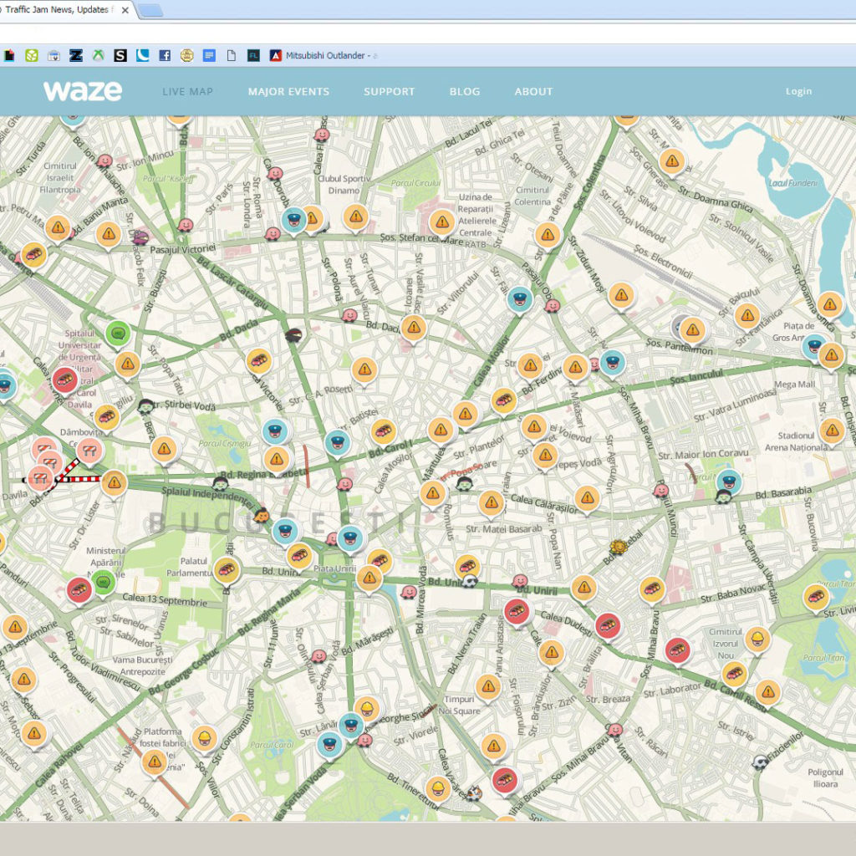Open the Facebook bookmark icon
This screenshot has height=856, width=856.
click(165, 55)
